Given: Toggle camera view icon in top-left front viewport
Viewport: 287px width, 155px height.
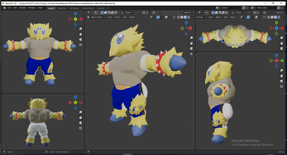Looking at the screenshot, I should click(x=80, y=39).
